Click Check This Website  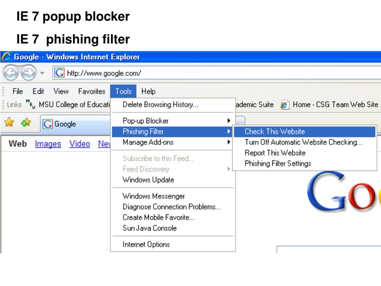305,131
